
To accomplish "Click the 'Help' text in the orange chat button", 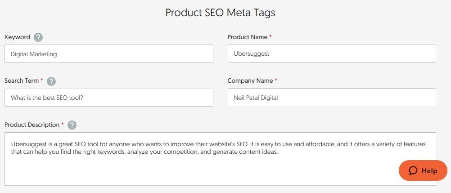I will click(429, 171).
